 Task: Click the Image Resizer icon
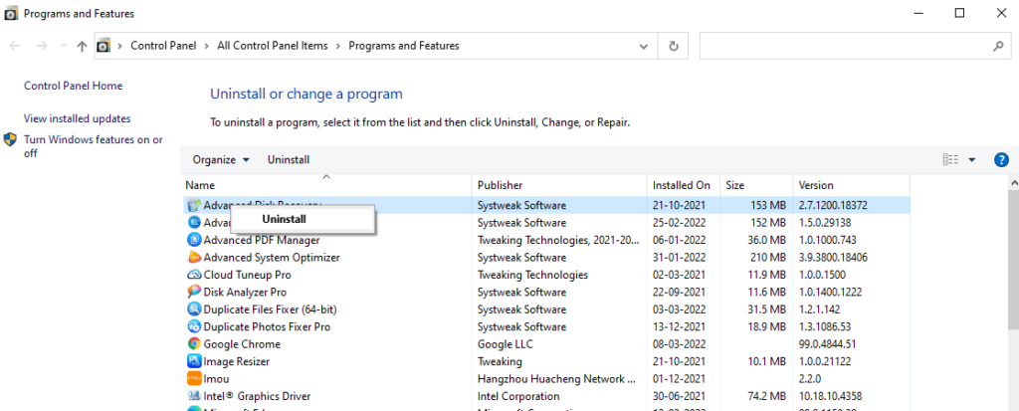[x=194, y=361]
